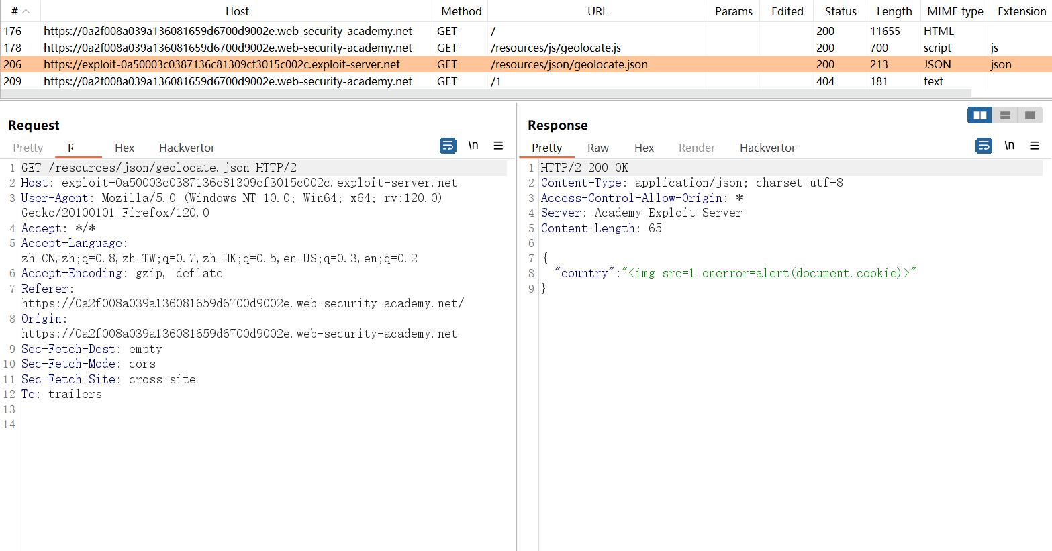Sort history by MIME type column
The width and height of the screenshot is (1052, 551).
[x=955, y=11]
